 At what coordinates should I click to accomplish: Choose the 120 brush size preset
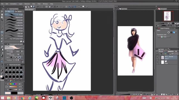21,72
